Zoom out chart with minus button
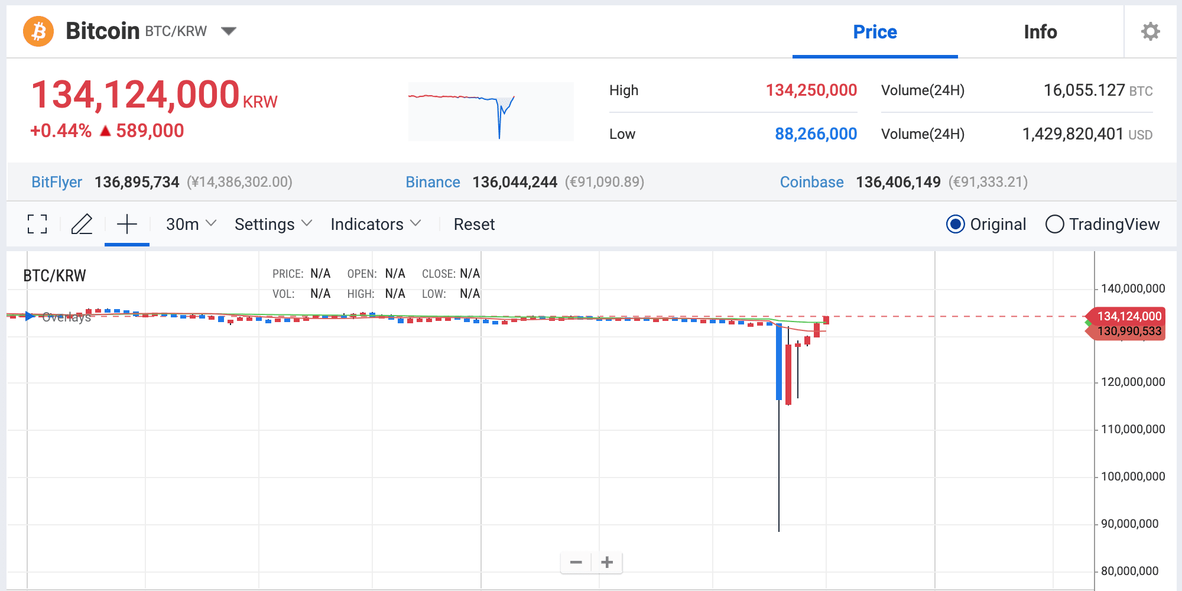The width and height of the screenshot is (1182, 591). (576, 562)
